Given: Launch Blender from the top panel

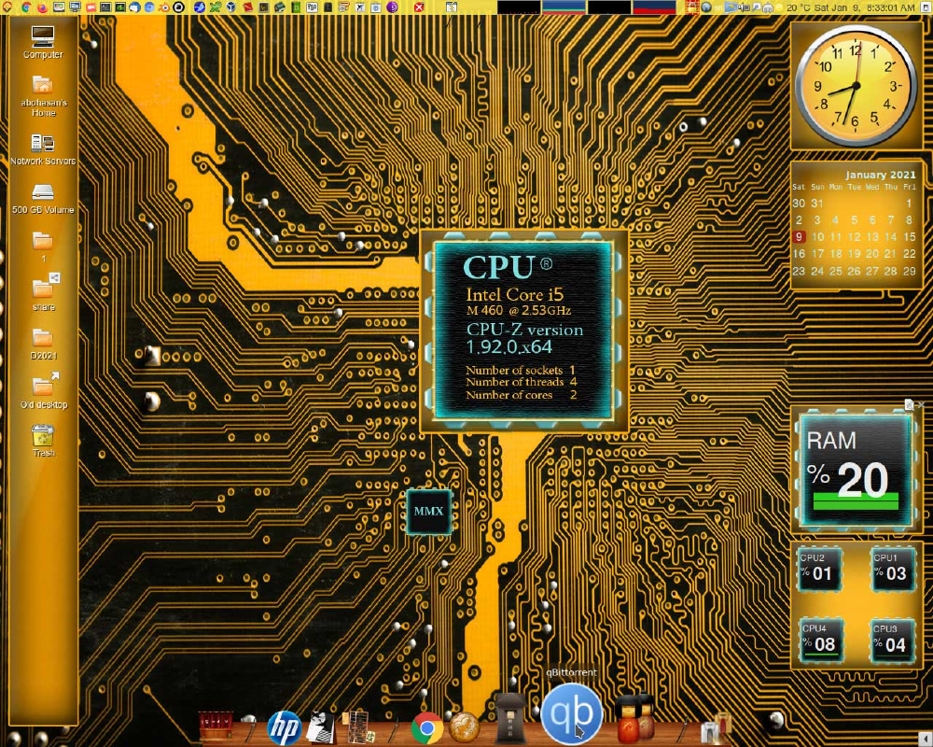Looking at the screenshot, I should (164, 7).
